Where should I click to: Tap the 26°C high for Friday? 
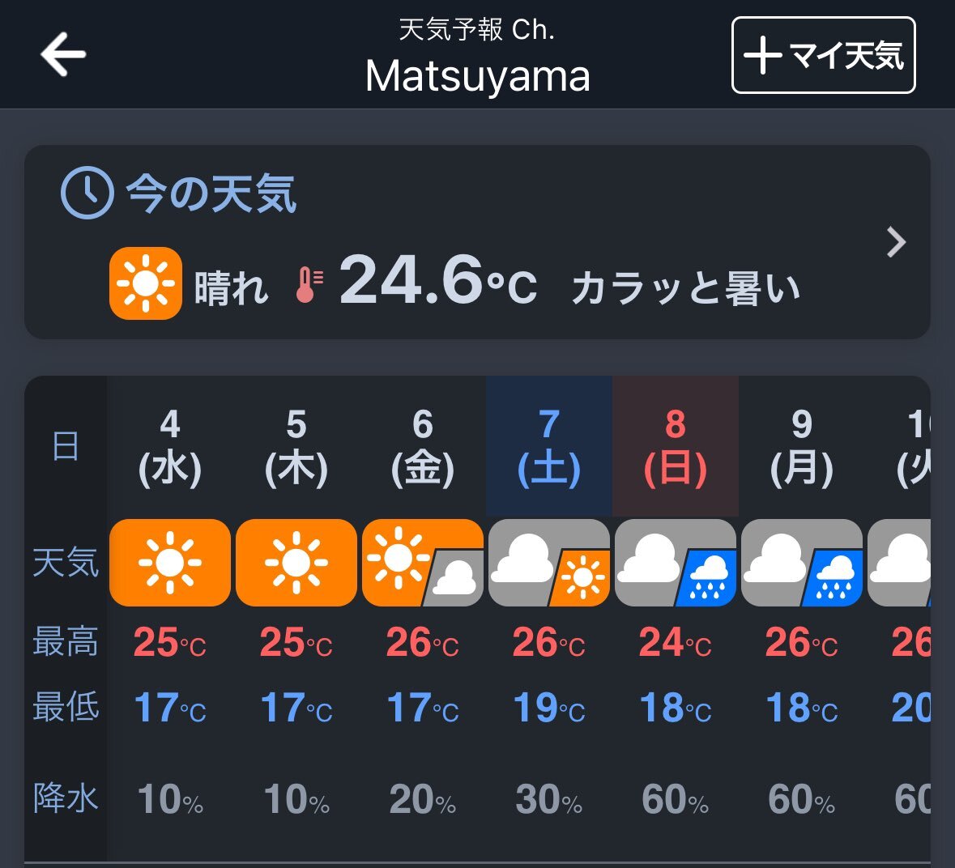[x=422, y=642]
